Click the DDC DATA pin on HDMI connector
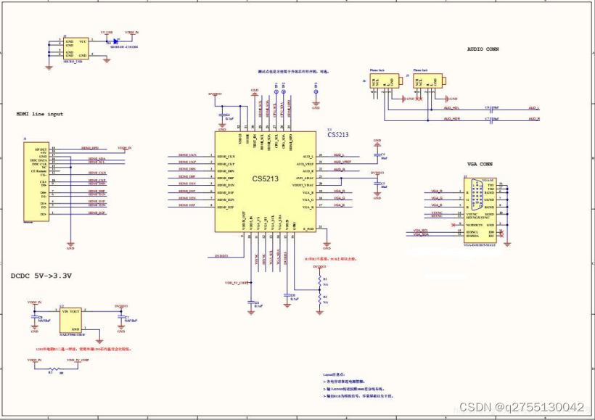Image resolution: width=595 pixels, height=420 pixels. pyautogui.click(x=38, y=160)
